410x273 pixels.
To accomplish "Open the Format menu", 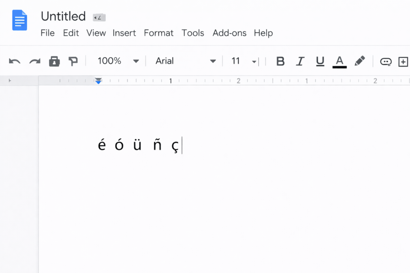I will pyautogui.click(x=159, y=33).
